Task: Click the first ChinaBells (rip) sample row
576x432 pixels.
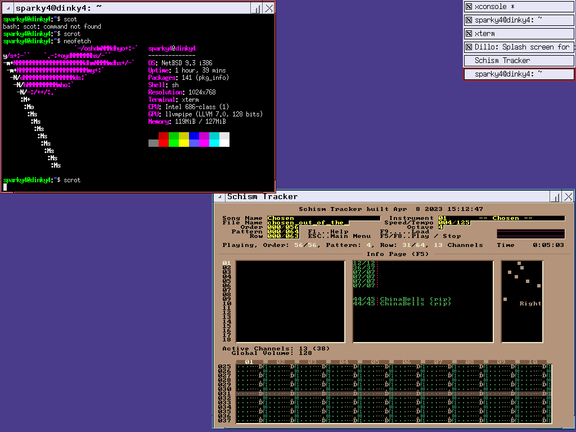Action: [x=415, y=299]
